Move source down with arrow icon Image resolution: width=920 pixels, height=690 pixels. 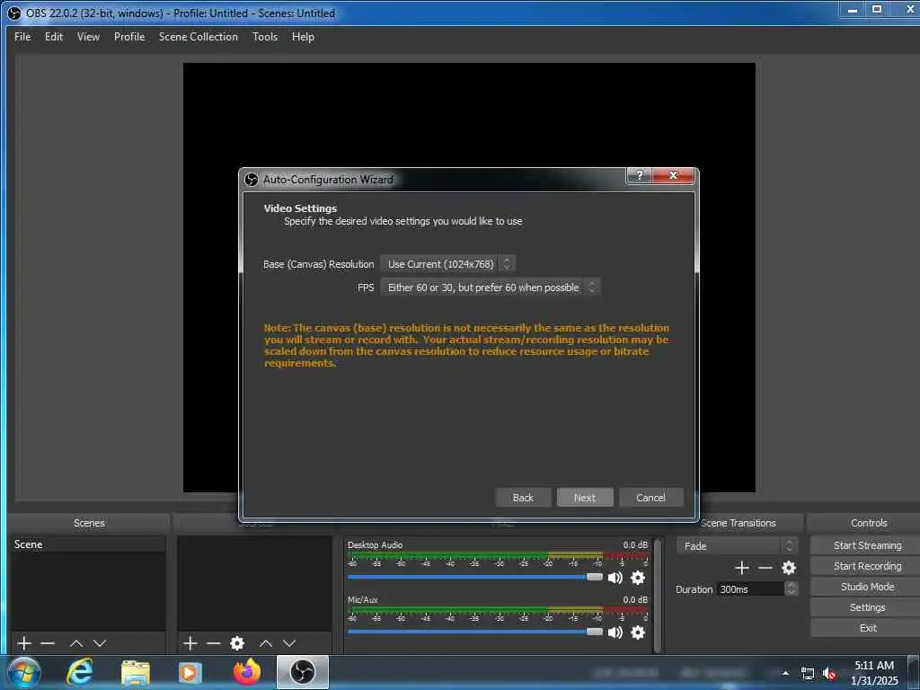click(289, 643)
